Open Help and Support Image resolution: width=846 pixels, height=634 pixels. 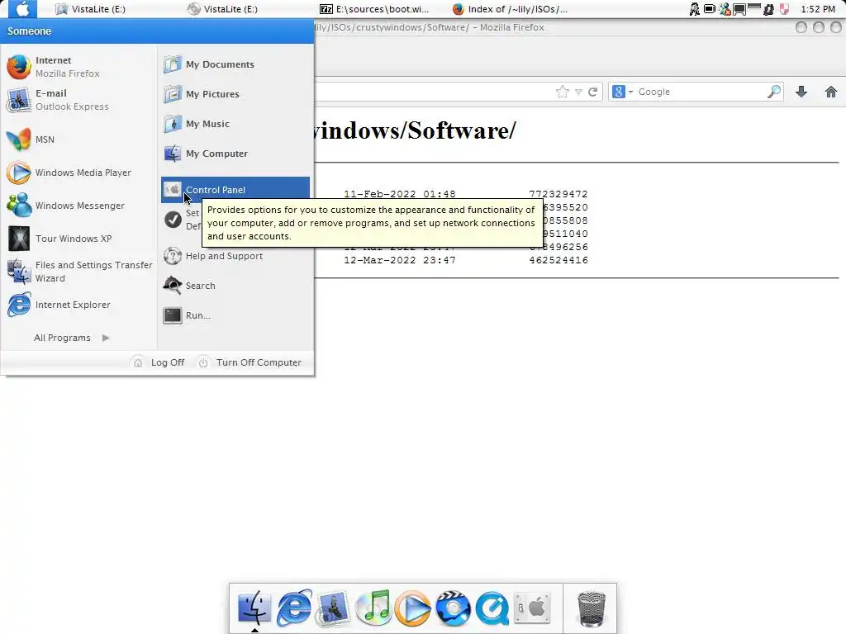[214, 256]
